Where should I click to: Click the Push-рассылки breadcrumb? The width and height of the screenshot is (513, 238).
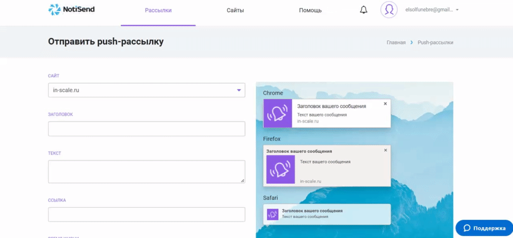[435, 43]
